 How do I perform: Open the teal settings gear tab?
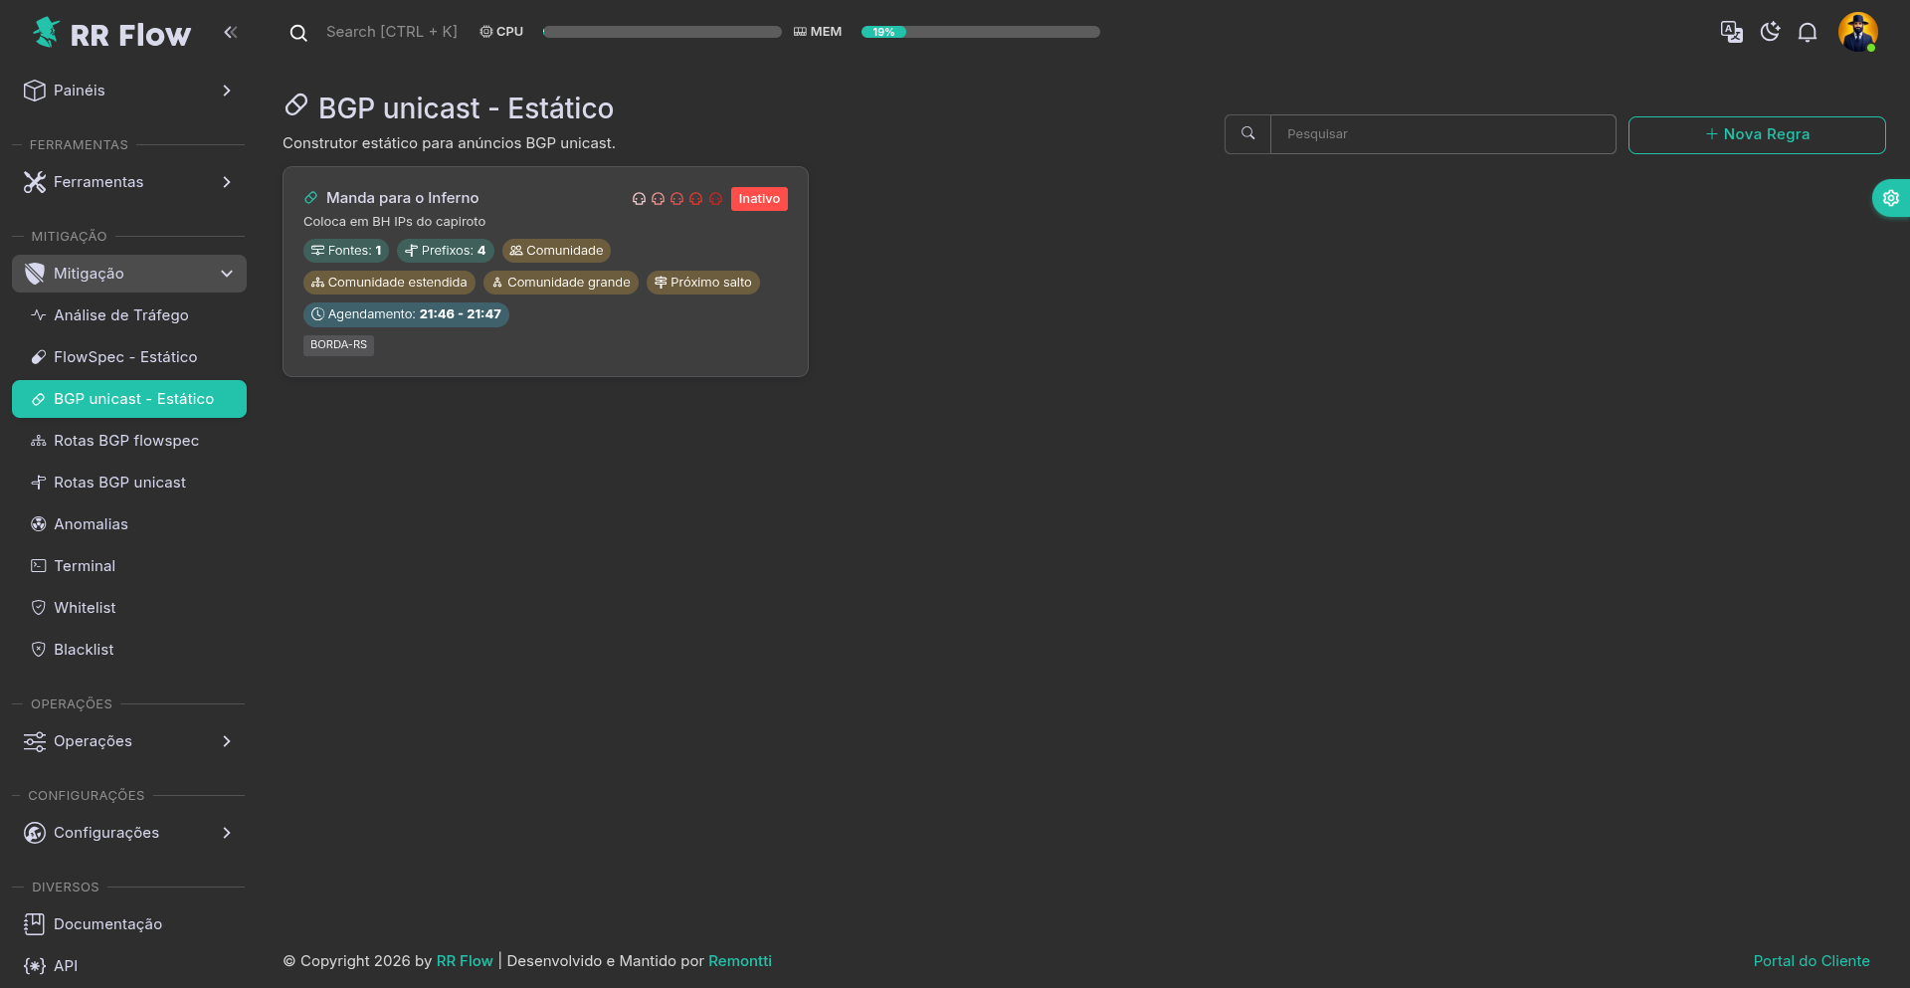tap(1890, 198)
